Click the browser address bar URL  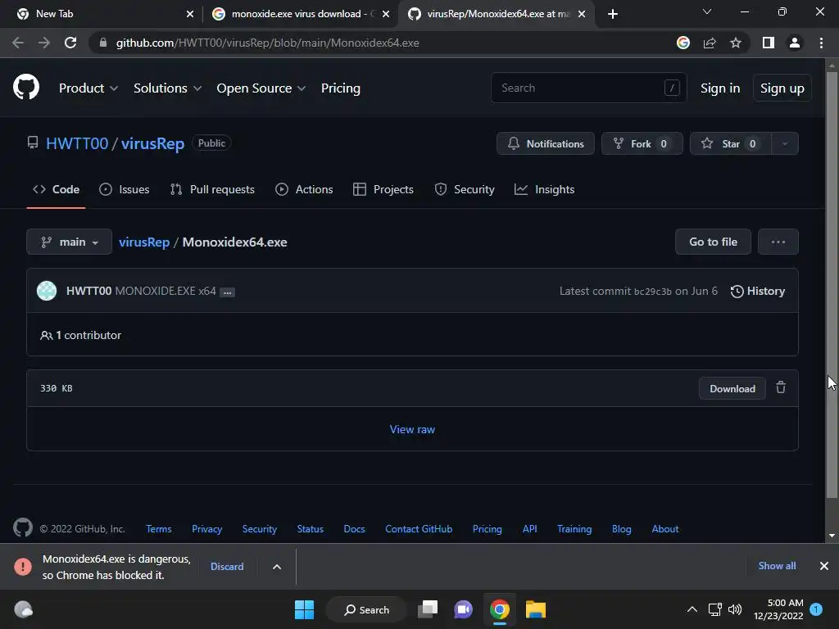click(267, 43)
